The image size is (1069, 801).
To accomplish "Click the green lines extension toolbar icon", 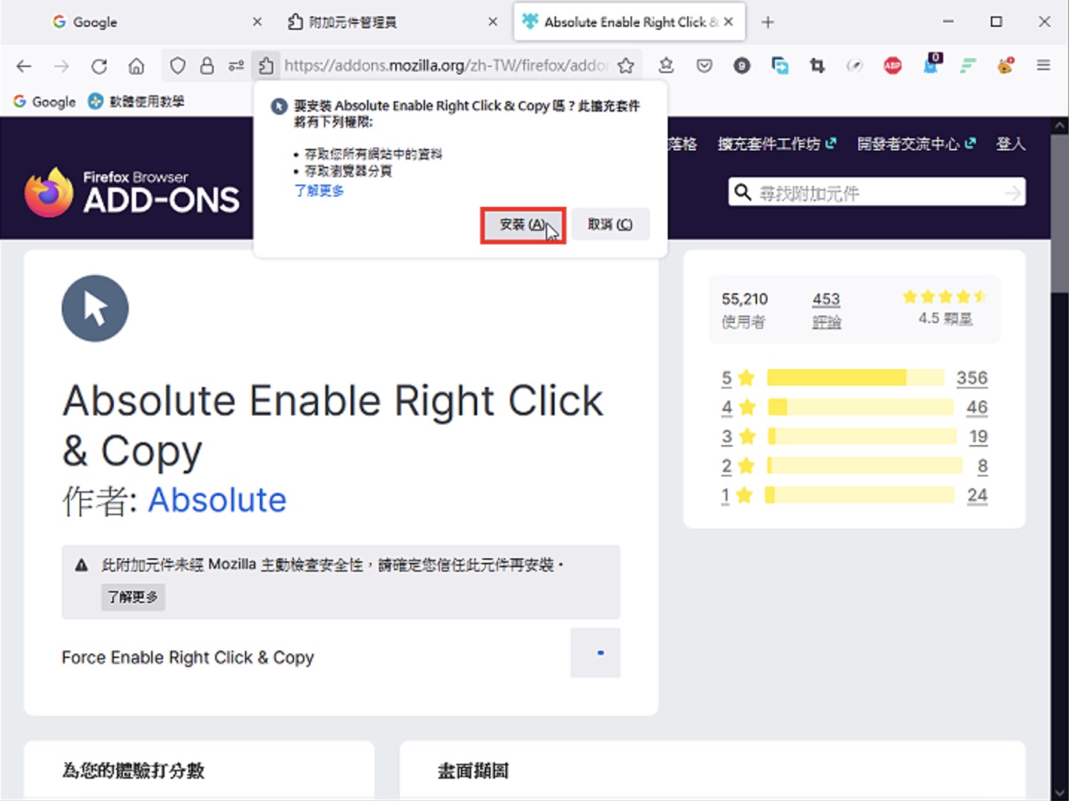I will (968, 66).
